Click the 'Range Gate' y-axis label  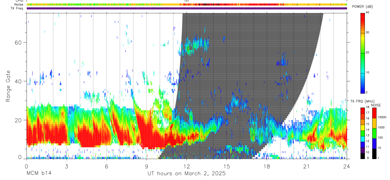(9, 86)
